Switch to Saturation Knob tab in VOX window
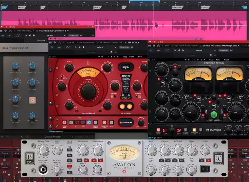The image size is (249, 182). pyautogui.click(x=85, y=43)
